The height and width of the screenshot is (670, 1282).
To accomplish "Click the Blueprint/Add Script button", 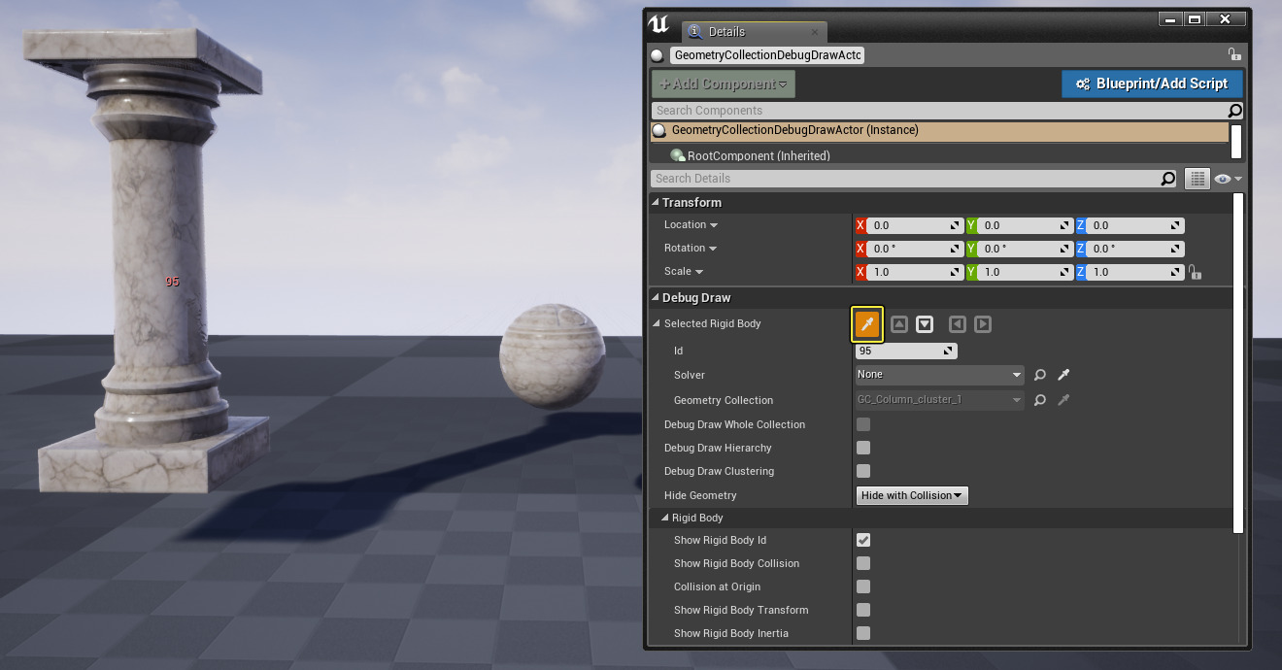I will [1151, 84].
